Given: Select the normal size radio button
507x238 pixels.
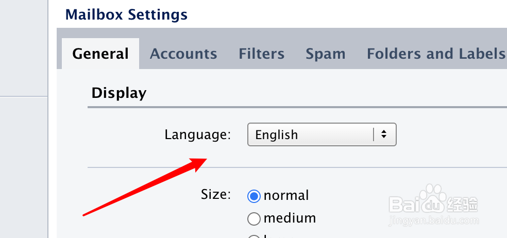Looking at the screenshot, I should pos(254,196).
